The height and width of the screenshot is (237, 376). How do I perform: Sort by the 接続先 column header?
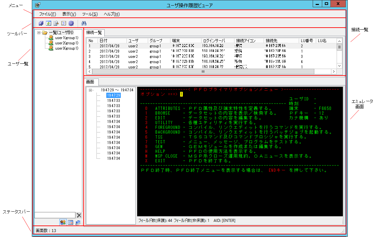281,41
